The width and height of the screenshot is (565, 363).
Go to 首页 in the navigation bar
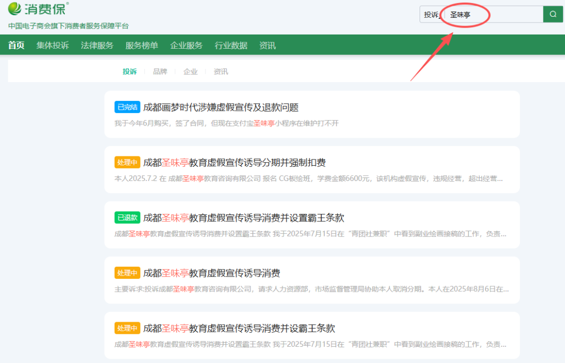point(16,46)
